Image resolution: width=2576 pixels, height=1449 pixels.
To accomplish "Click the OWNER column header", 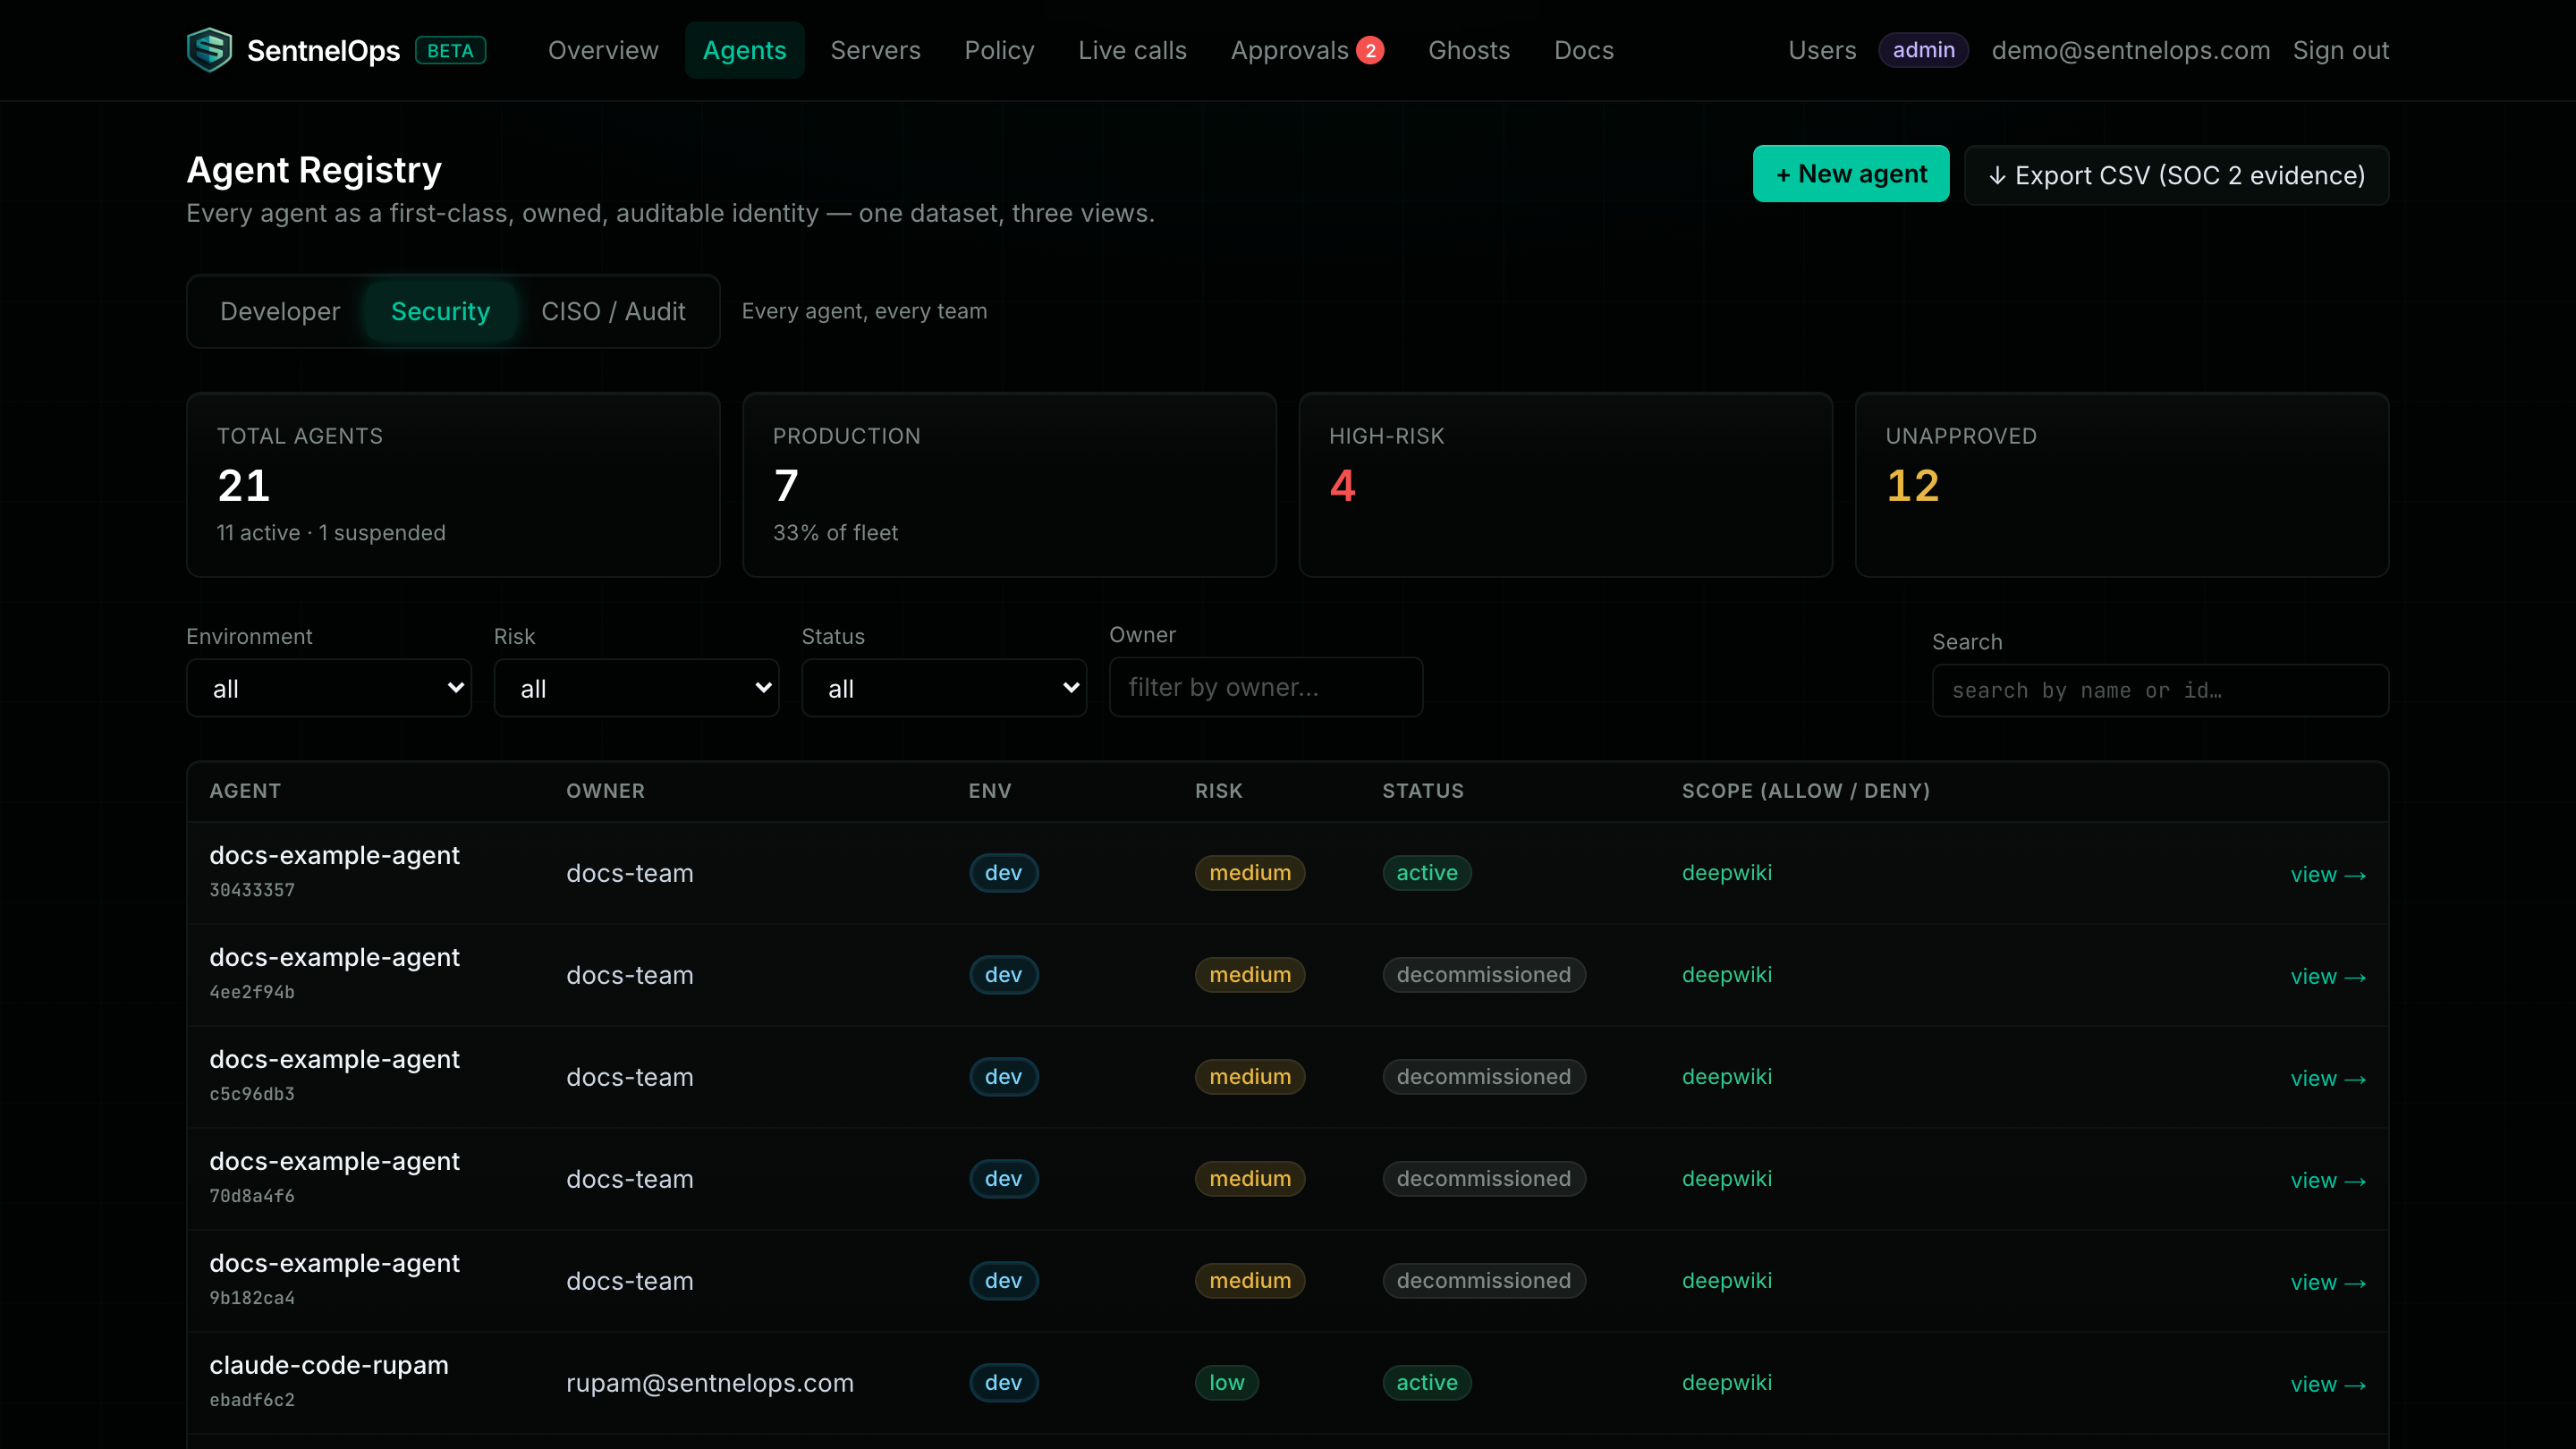I will click(x=605, y=791).
